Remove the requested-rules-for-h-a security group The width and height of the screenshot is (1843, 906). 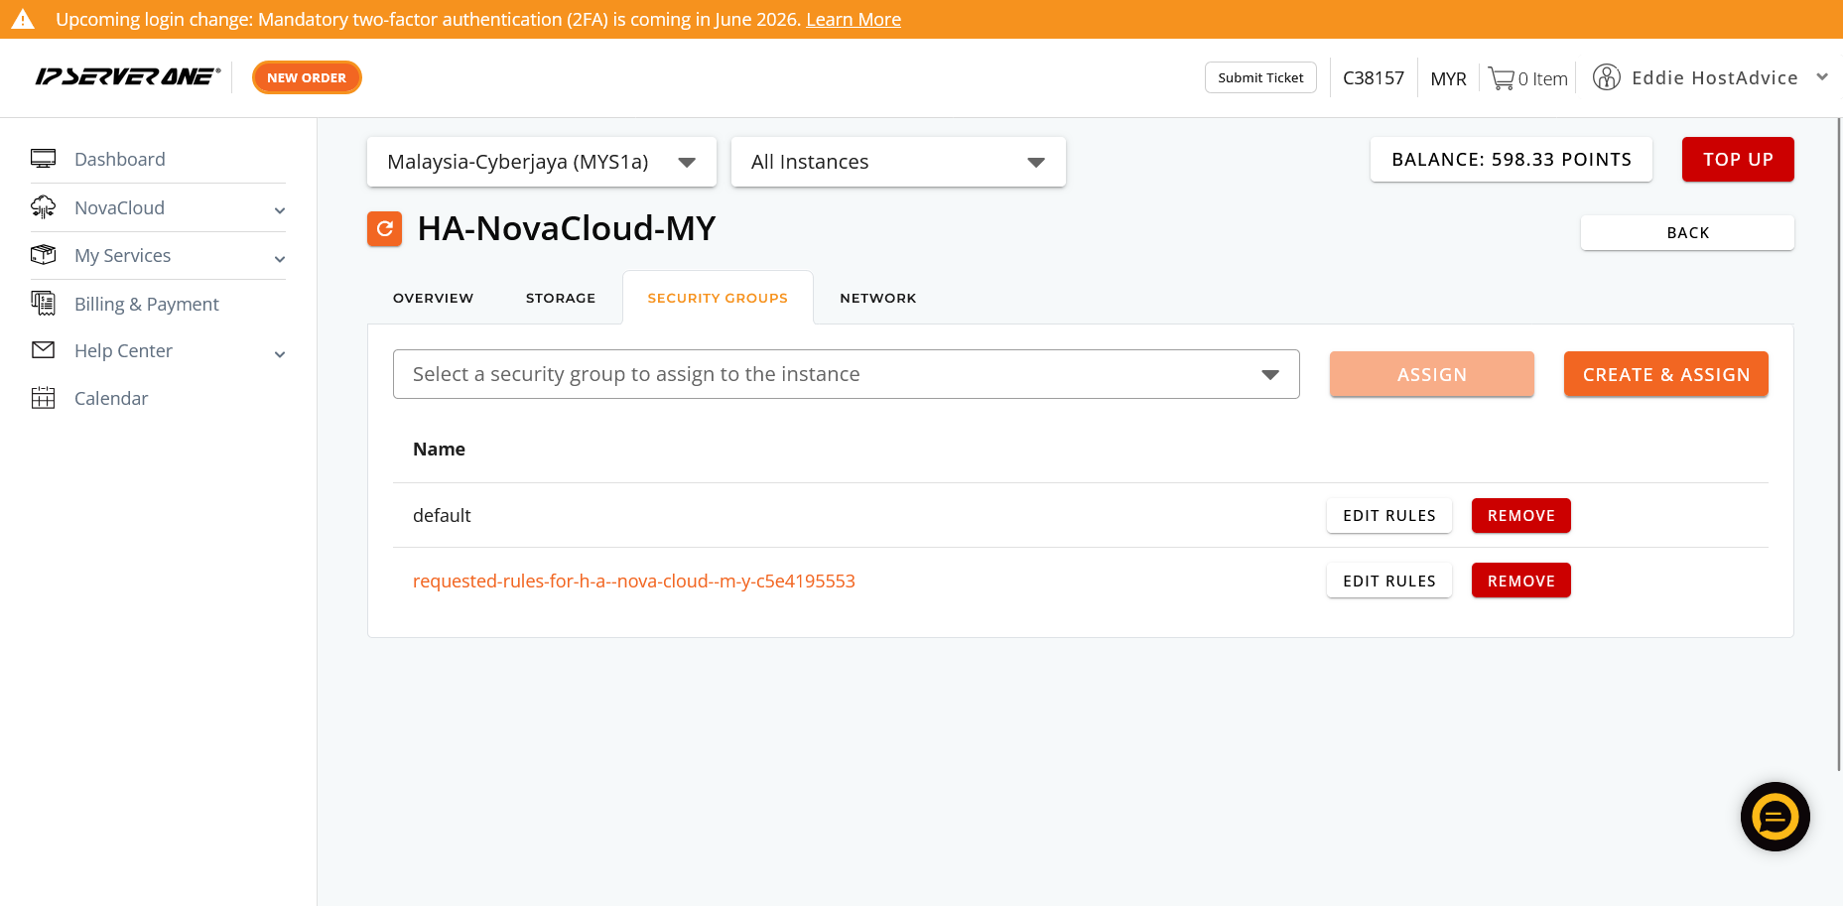(1520, 581)
